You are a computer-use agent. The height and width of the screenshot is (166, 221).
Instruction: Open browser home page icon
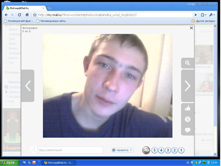(x=27, y=15)
